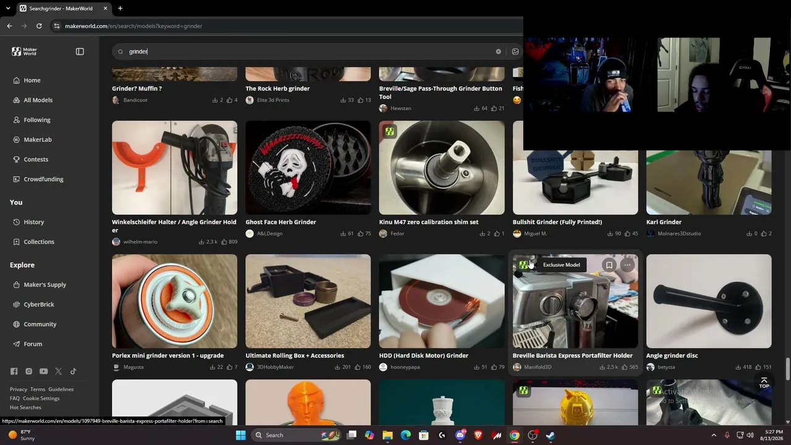Open MakerWorld's TikTok profile
Viewport: 791px width, 445px height.
tap(73, 371)
